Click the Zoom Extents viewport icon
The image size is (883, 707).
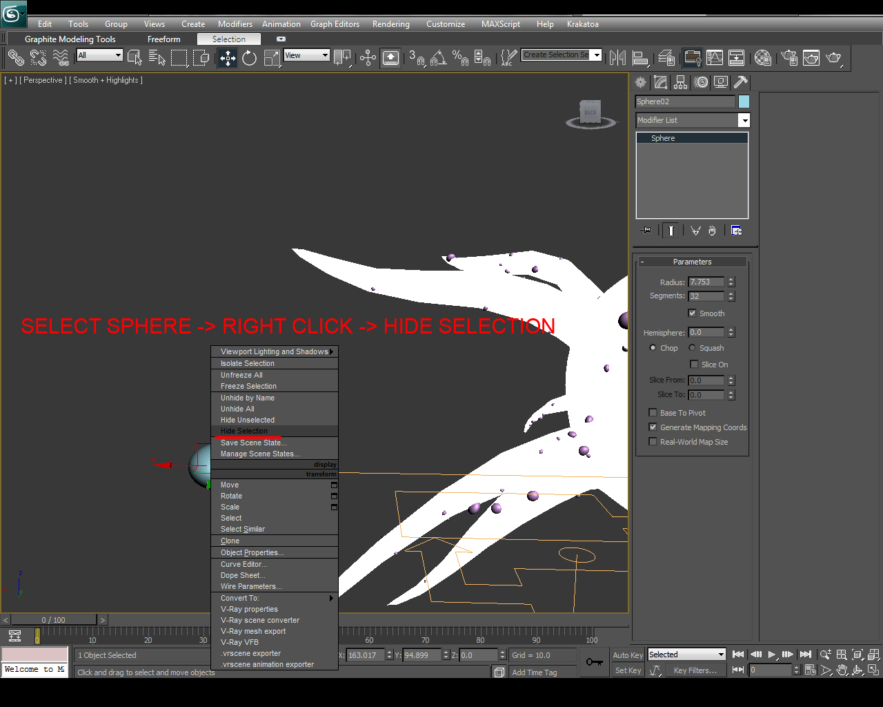point(857,655)
